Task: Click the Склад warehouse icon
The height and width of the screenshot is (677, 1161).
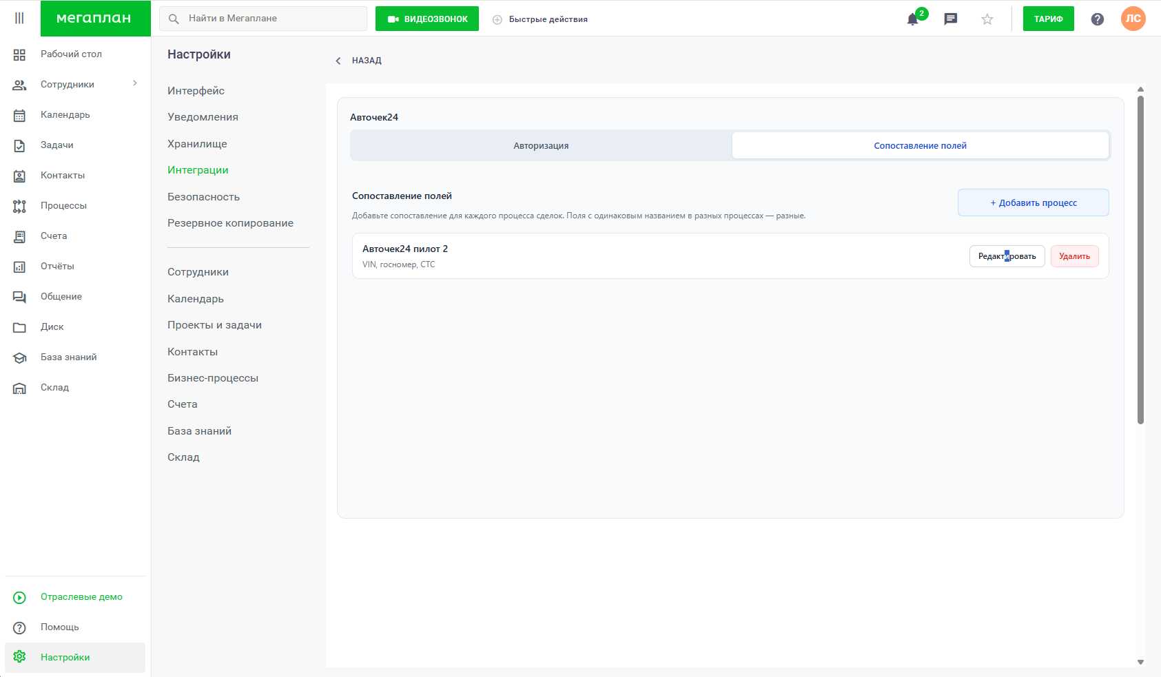Action: 19,388
